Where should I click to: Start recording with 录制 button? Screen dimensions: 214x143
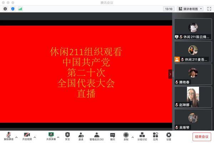tap(126, 136)
